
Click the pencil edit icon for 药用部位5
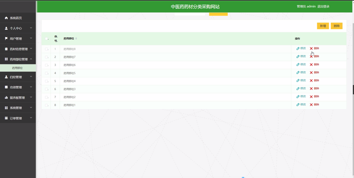click(298, 73)
